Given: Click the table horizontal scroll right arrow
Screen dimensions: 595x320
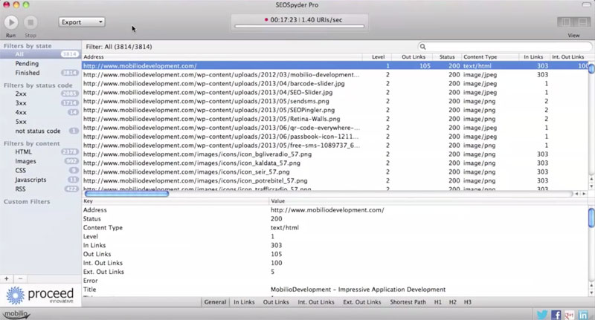Looking at the screenshot, I should tap(584, 194).
